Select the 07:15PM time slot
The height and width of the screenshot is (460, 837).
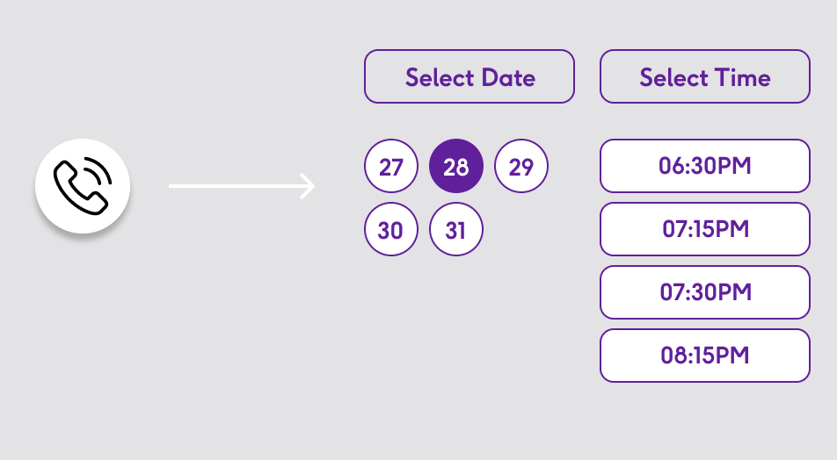(704, 229)
